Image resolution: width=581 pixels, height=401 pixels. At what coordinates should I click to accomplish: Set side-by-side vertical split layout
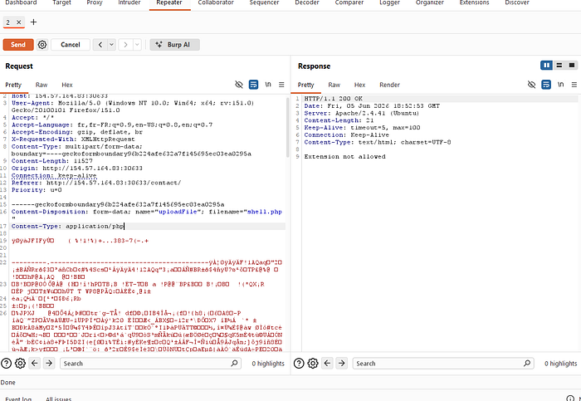point(546,66)
